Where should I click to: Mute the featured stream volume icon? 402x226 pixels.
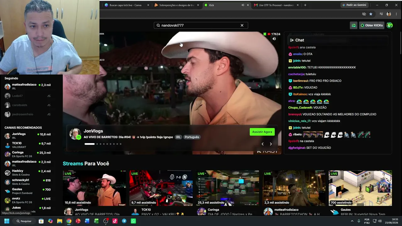click(274, 39)
